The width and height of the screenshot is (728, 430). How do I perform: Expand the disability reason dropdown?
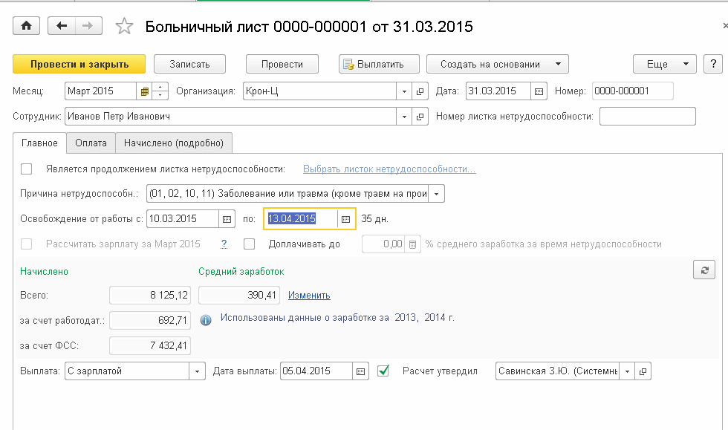tap(437, 194)
